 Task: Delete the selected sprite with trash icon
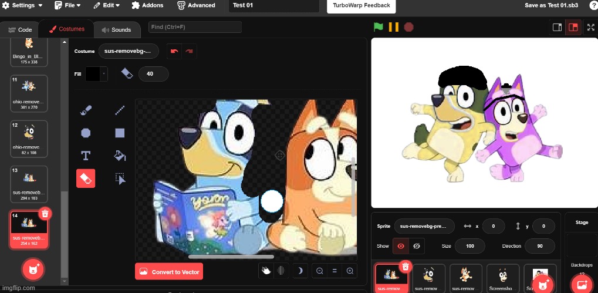click(x=406, y=267)
